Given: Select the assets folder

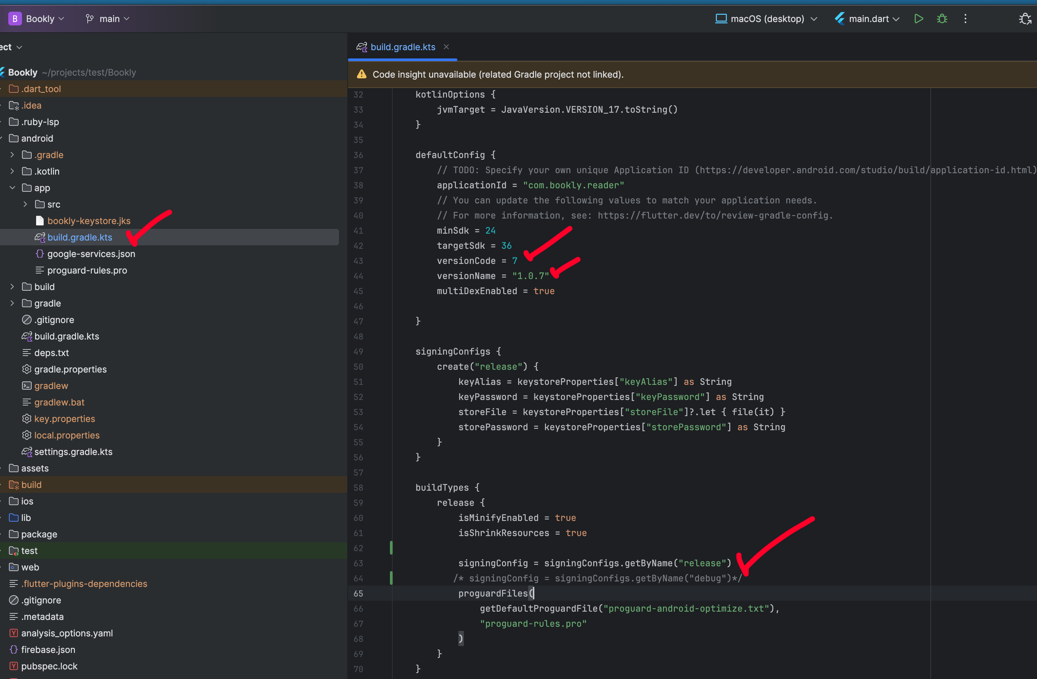Looking at the screenshot, I should tap(35, 468).
